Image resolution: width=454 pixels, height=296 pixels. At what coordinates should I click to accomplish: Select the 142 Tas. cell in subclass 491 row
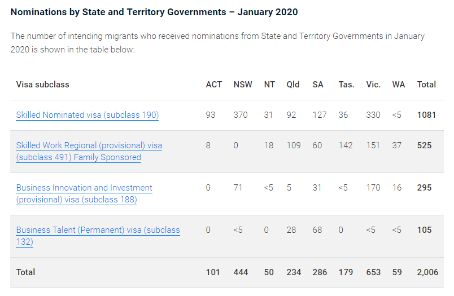pos(346,145)
